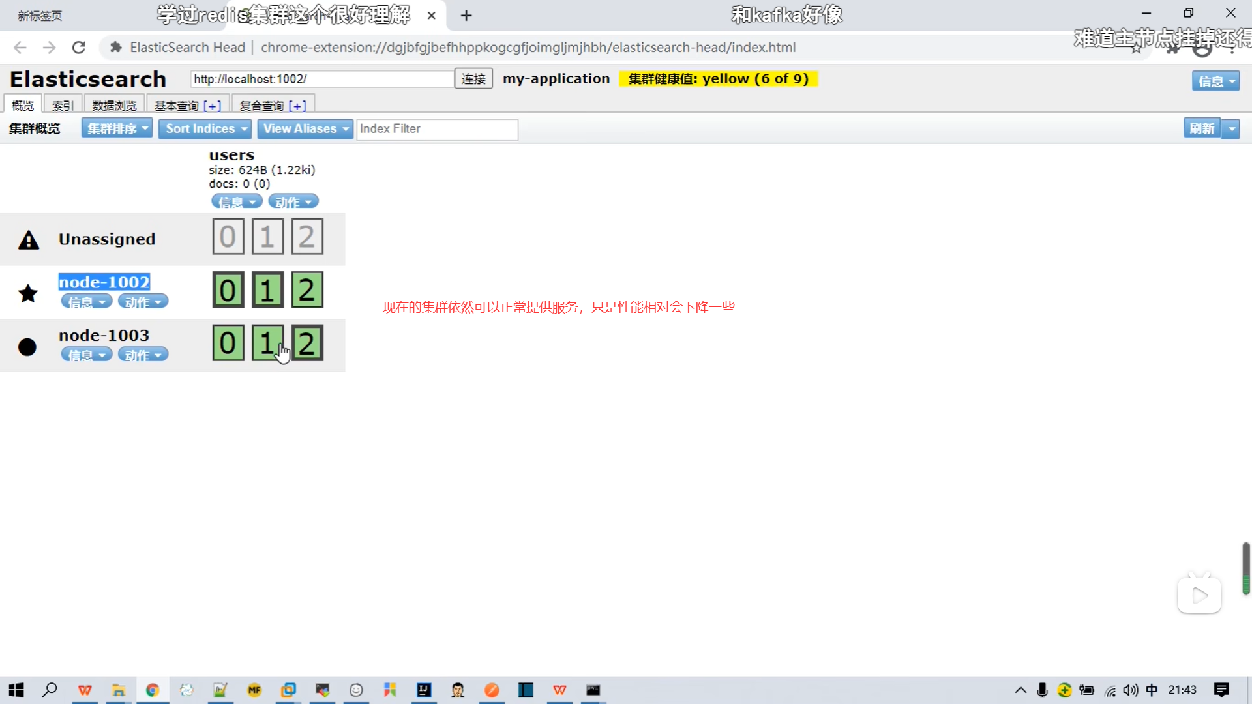Click the browser reload icon
Viewport: 1252px width, 704px height.
79,48
